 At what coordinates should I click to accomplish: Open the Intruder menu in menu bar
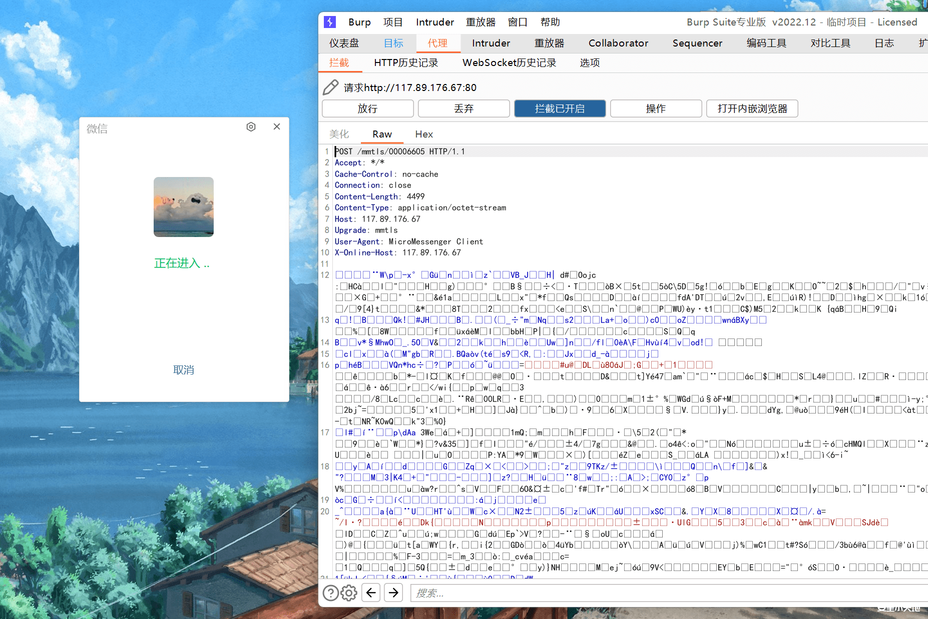[x=435, y=22]
